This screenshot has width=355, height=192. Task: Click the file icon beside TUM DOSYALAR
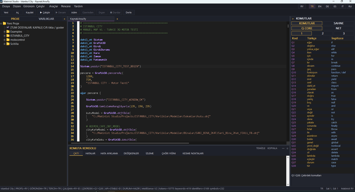pyautogui.click(x=8, y=27)
